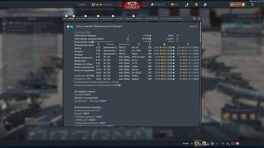264x148 pixels.
Task: Select the Warrior kill row
Action: 147,69
